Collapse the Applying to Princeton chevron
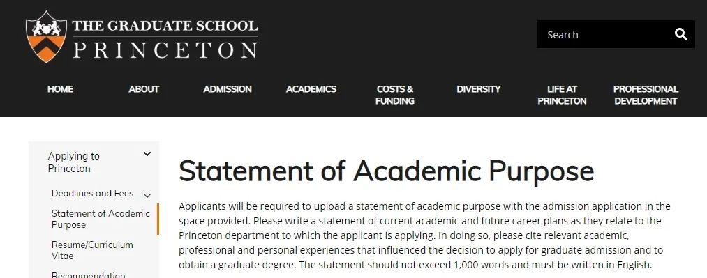 pyautogui.click(x=147, y=154)
